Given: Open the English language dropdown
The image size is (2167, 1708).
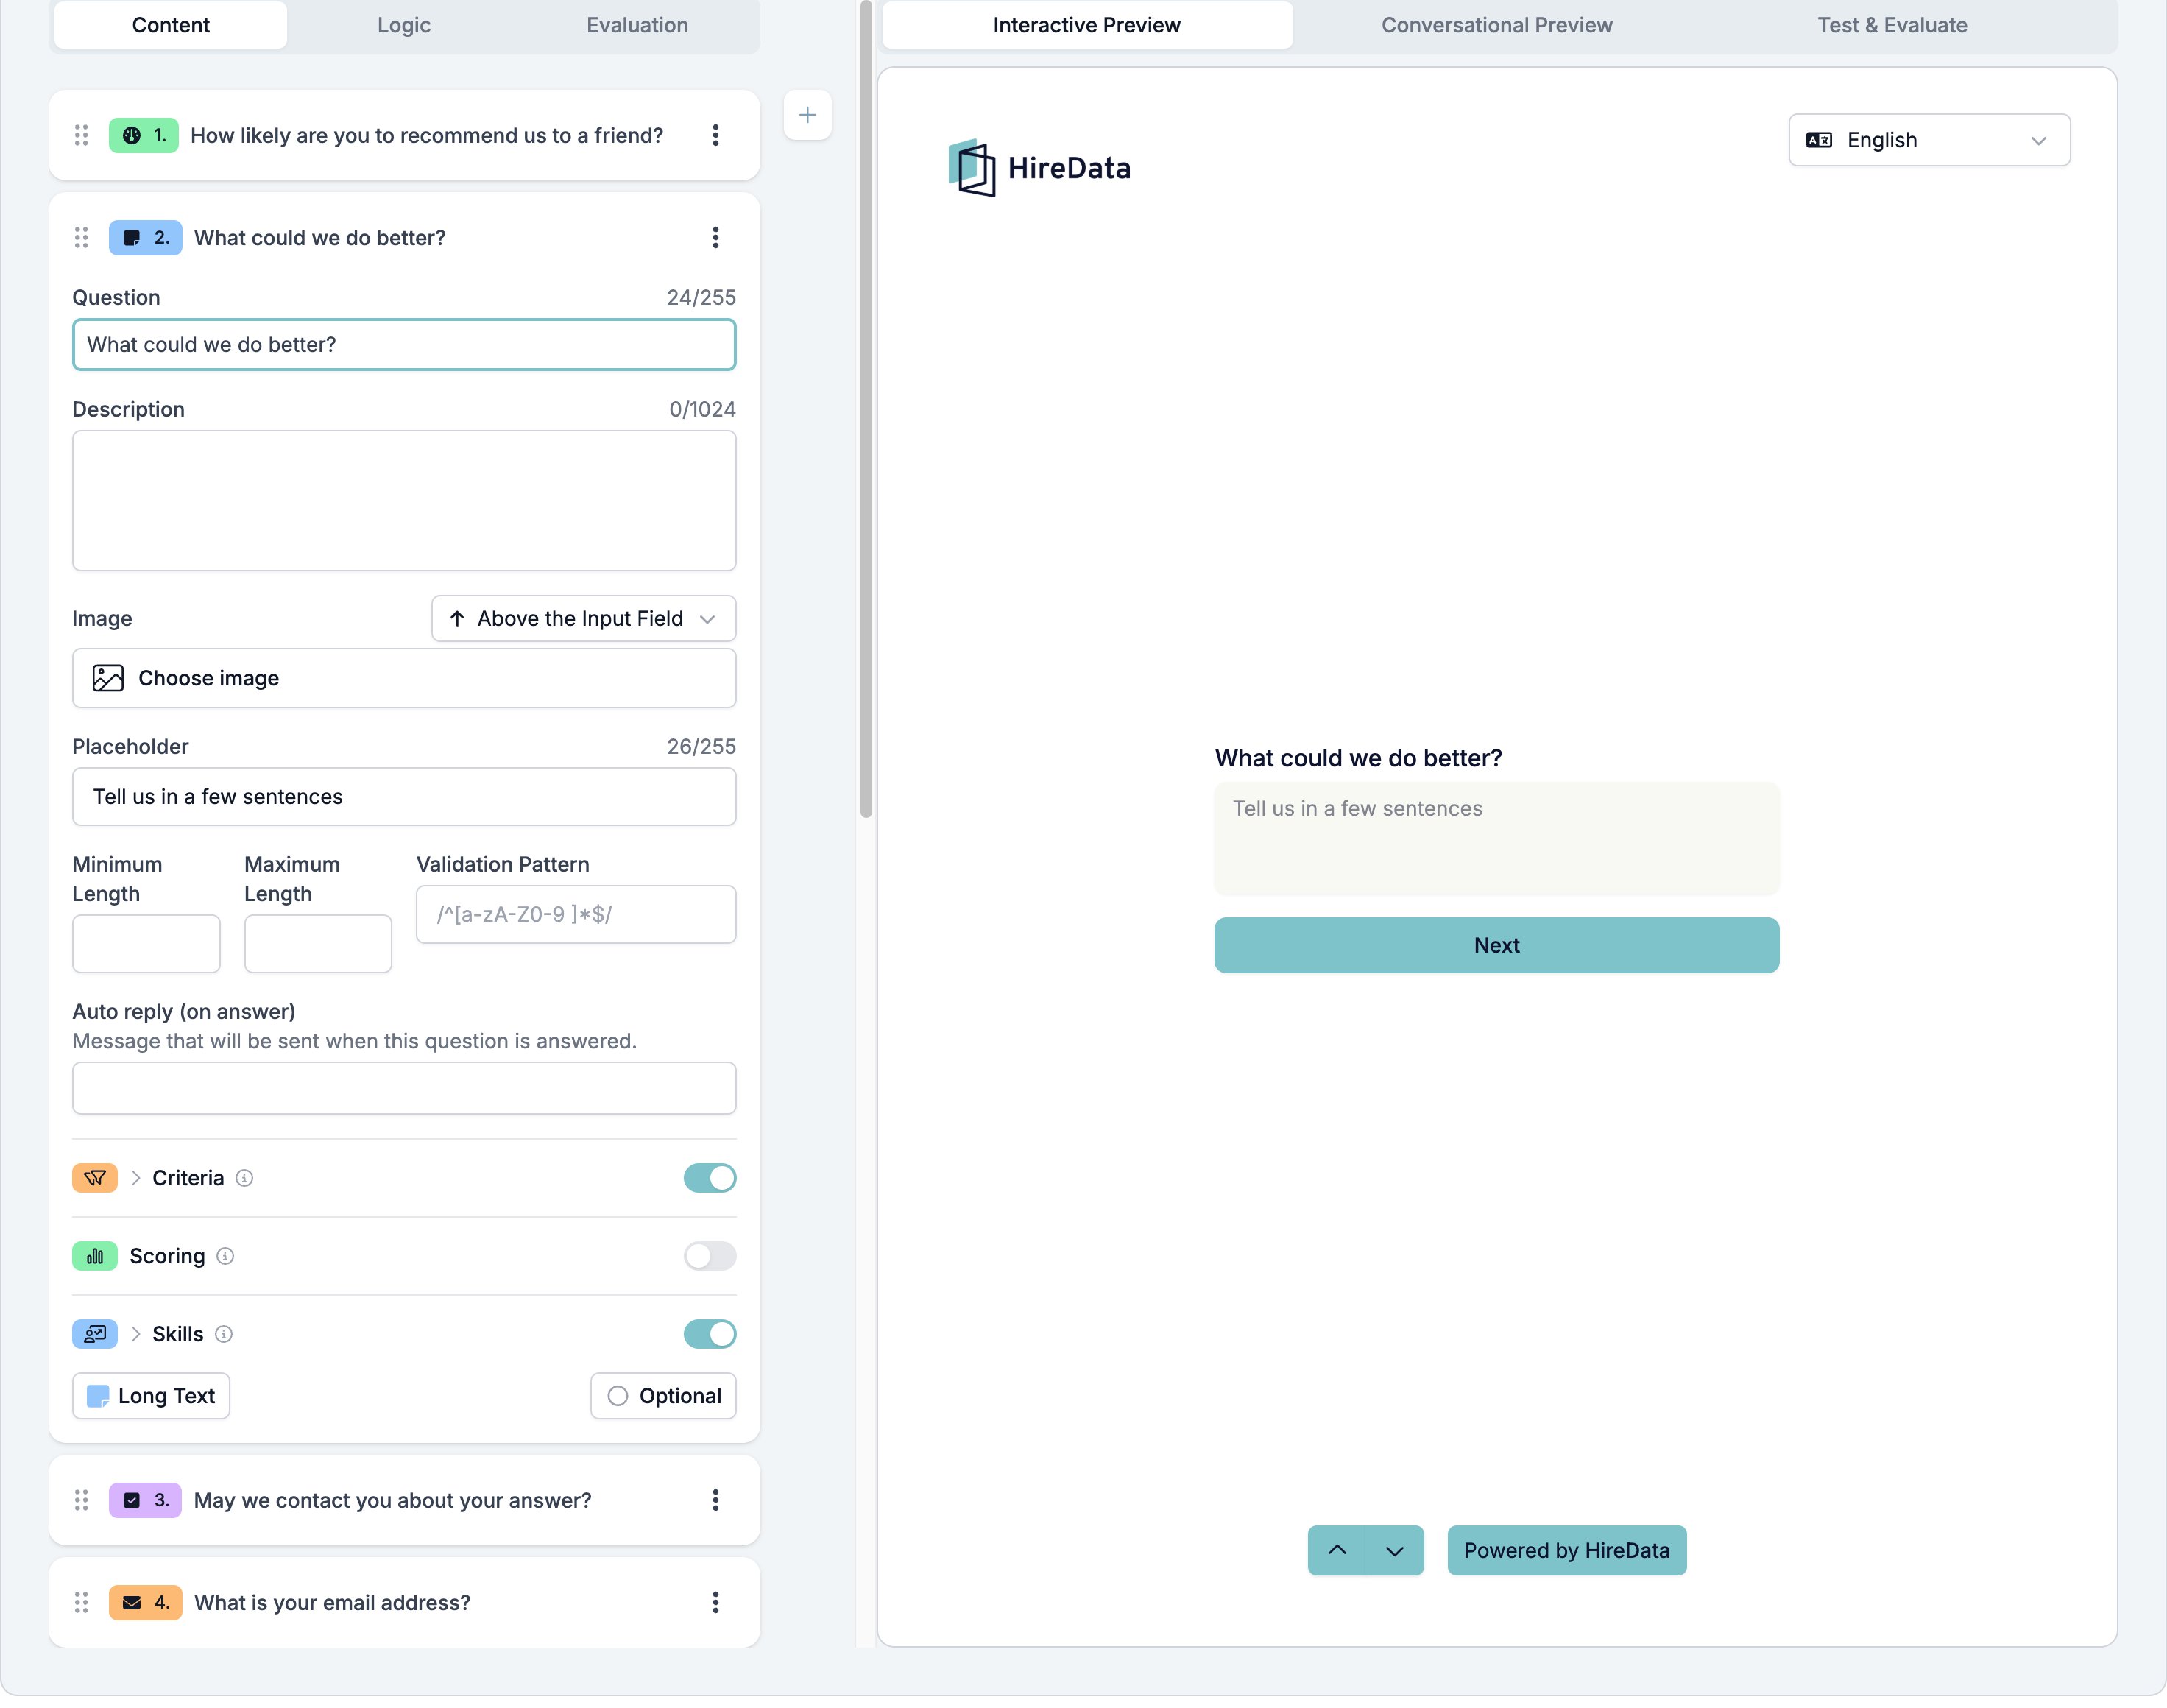Looking at the screenshot, I should click(x=1929, y=140).
